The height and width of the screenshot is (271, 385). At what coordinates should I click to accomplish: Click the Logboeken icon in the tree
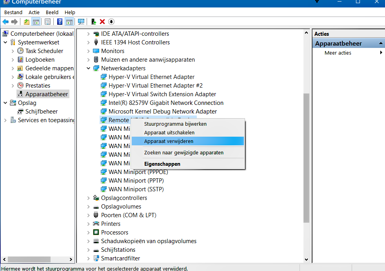click(x=20, y=60)
